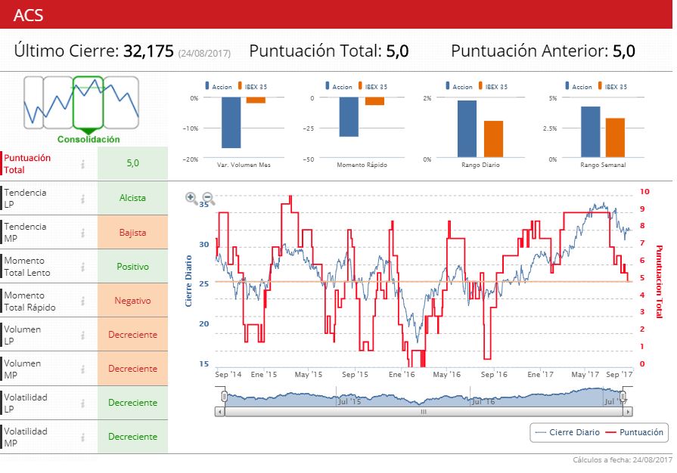Viewport: 677px width, 473px height.
Task: Click the Cierre Diario axis title
Action: coord(188,281)
